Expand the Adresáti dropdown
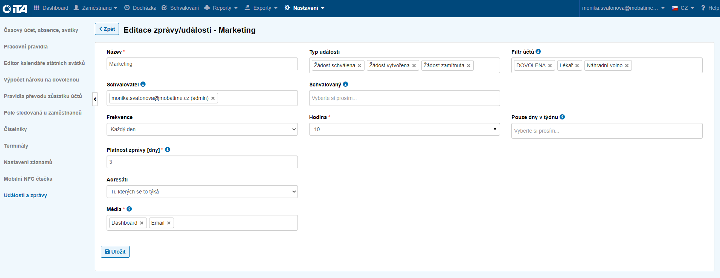720x278 pixels. 202,192
